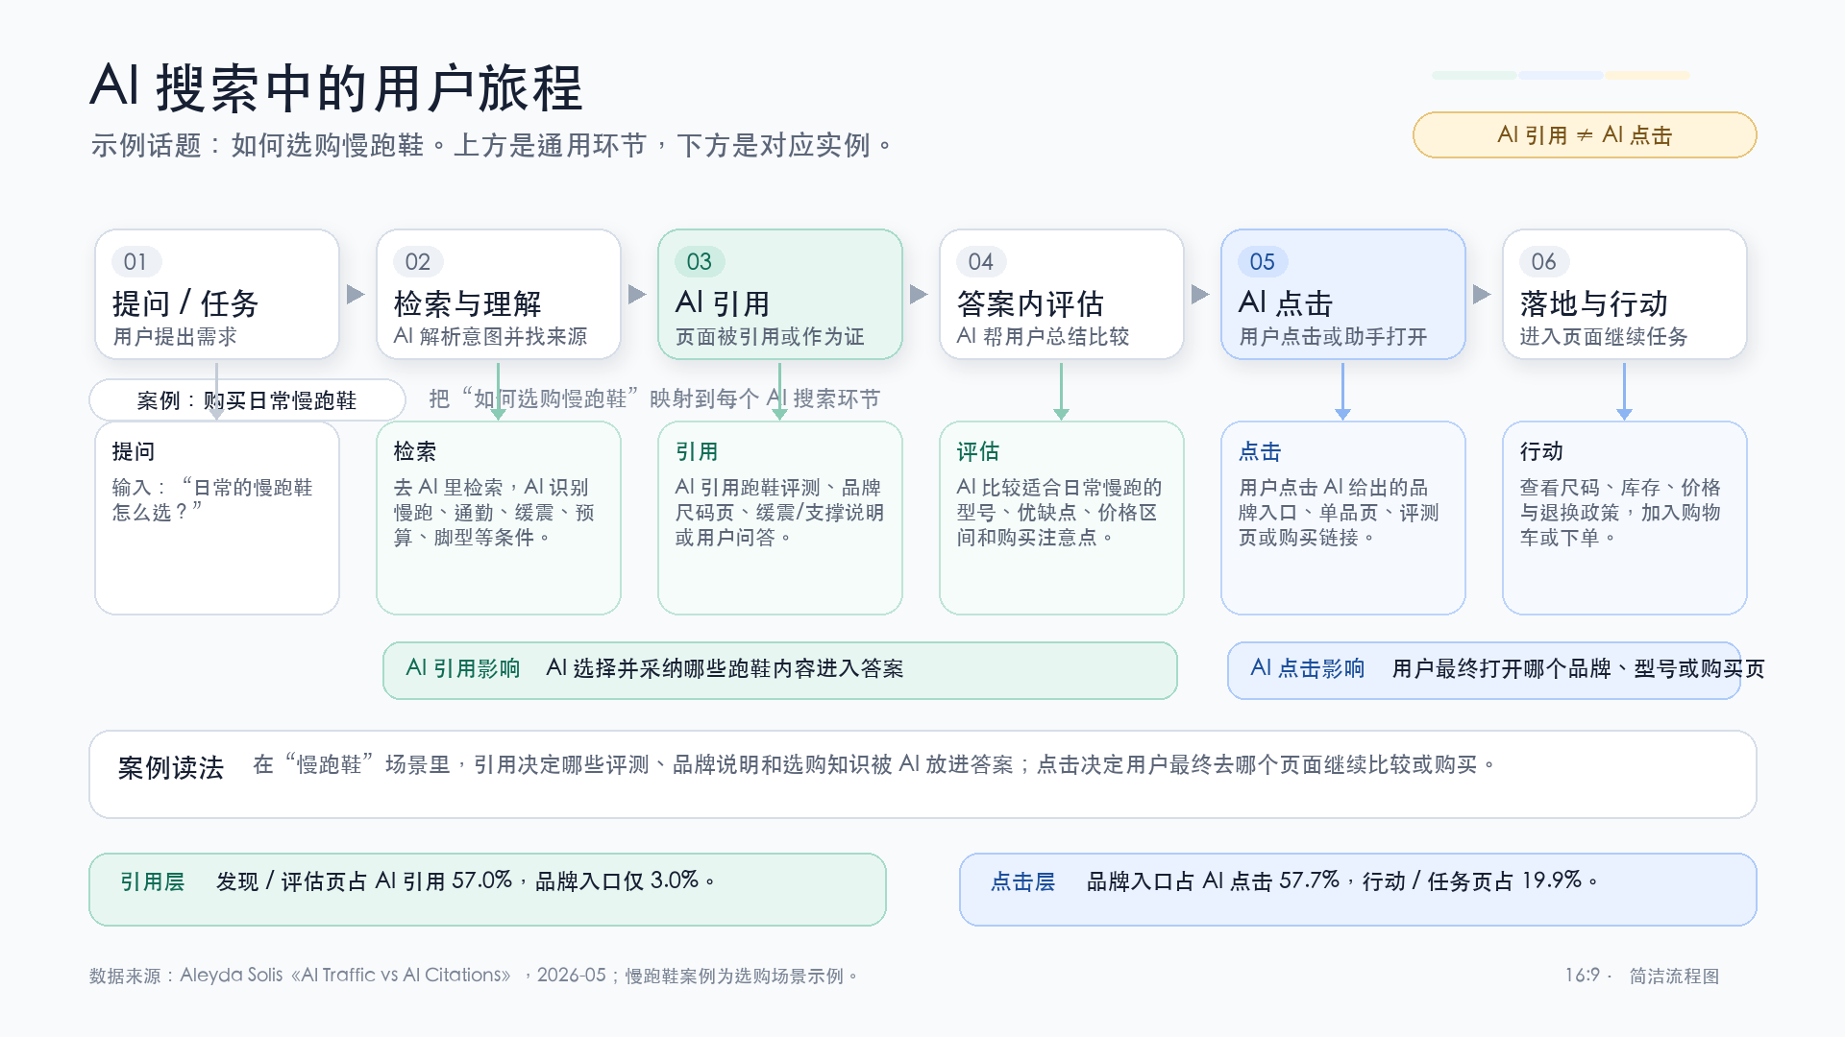
Task: Click the "行动" example card title
Action: click(x=1541, y=451)
